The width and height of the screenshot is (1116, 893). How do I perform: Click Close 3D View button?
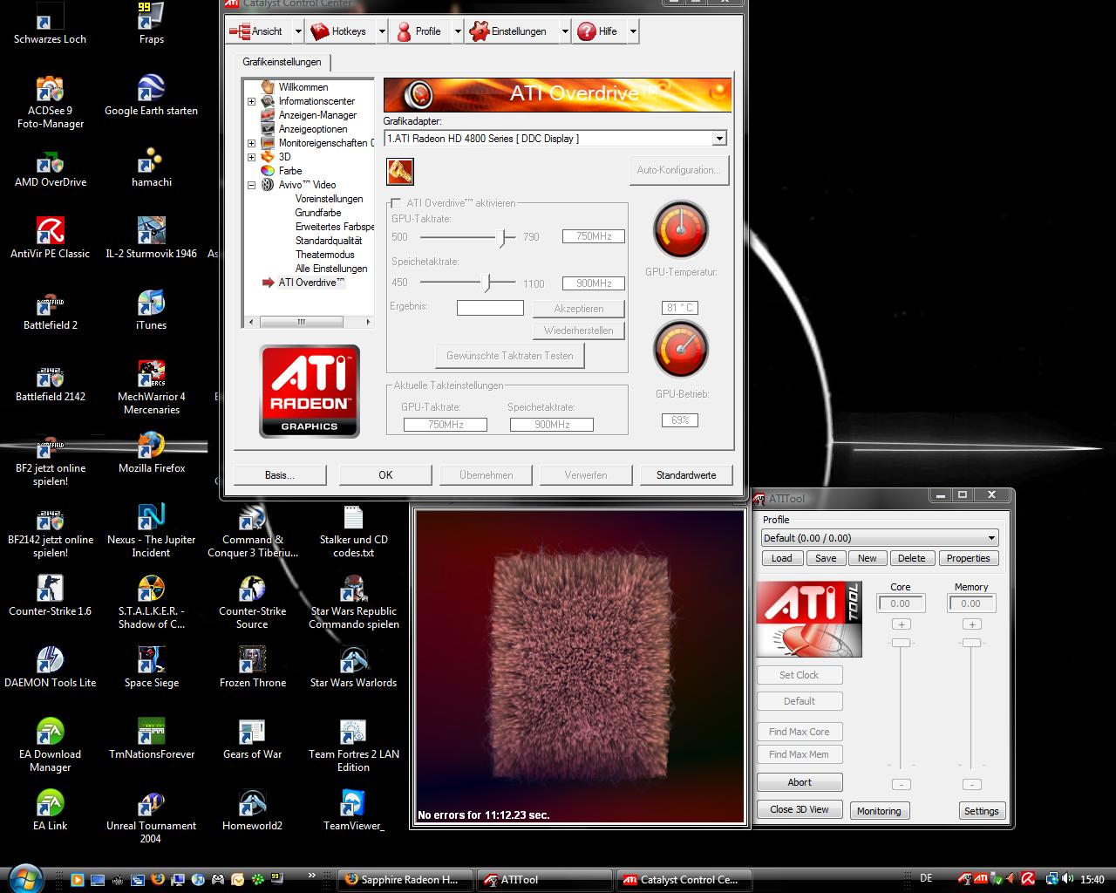point(800,809)
